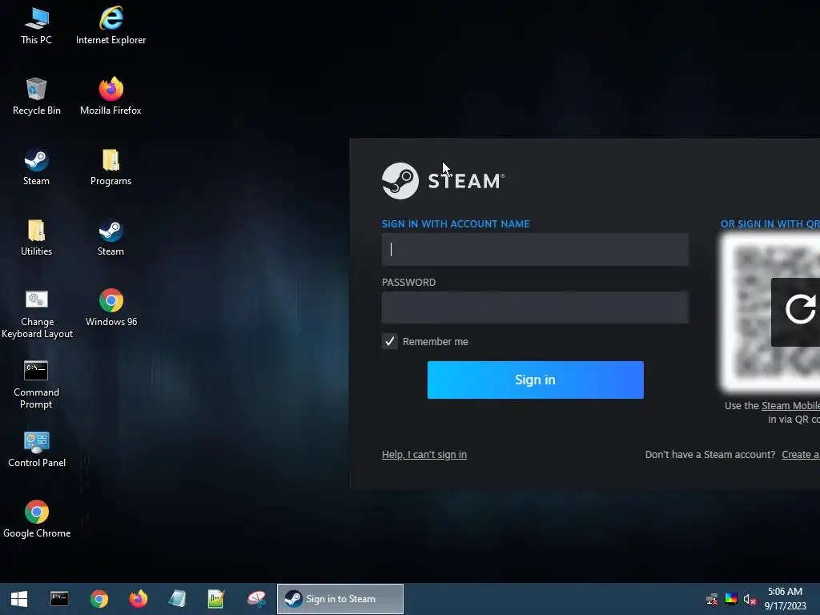This screenshot has height=615, width=820.
Task: Click the Create account link
Action: pos(801,455)
